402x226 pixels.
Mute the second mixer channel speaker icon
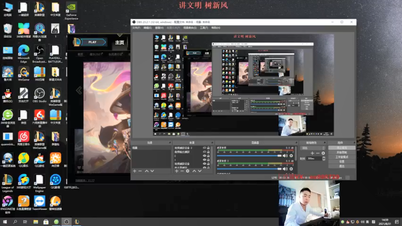[x=285, y=169]
